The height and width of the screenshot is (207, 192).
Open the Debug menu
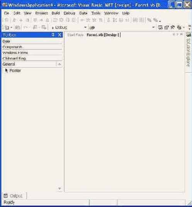pos(69,13)
